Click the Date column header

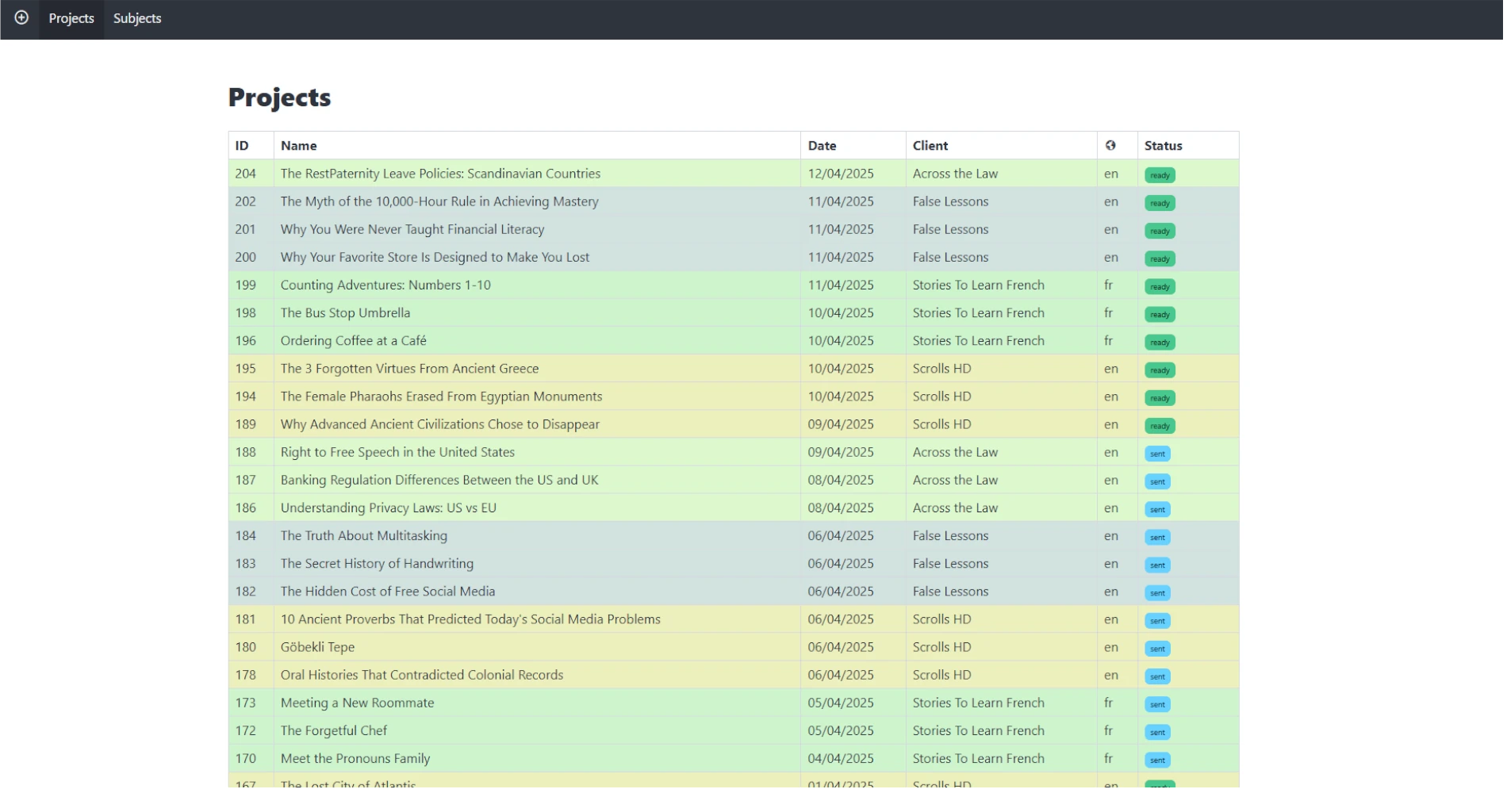(x=822, y=146)
